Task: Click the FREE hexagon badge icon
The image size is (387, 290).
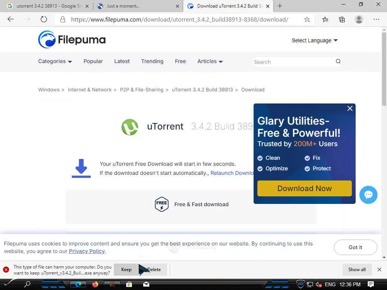Action: (x=161, y=204)
